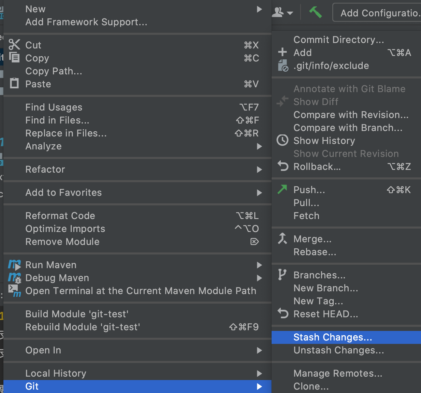Click the Add Configuration button

tap(379, 13)
